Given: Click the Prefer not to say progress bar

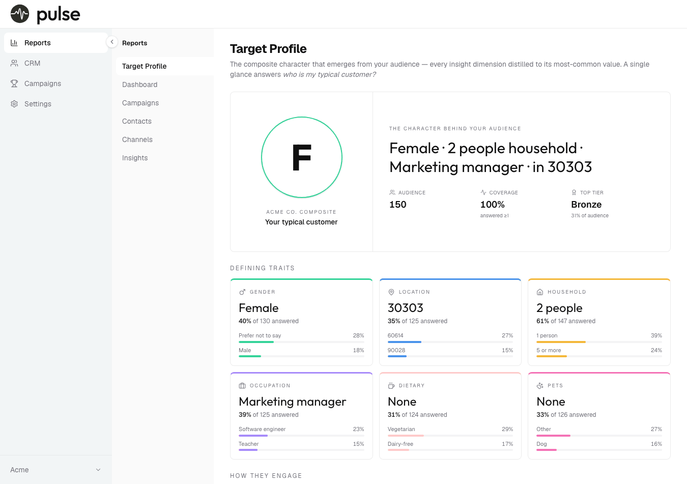Looking at the screenshot, I should coord(301,342).
